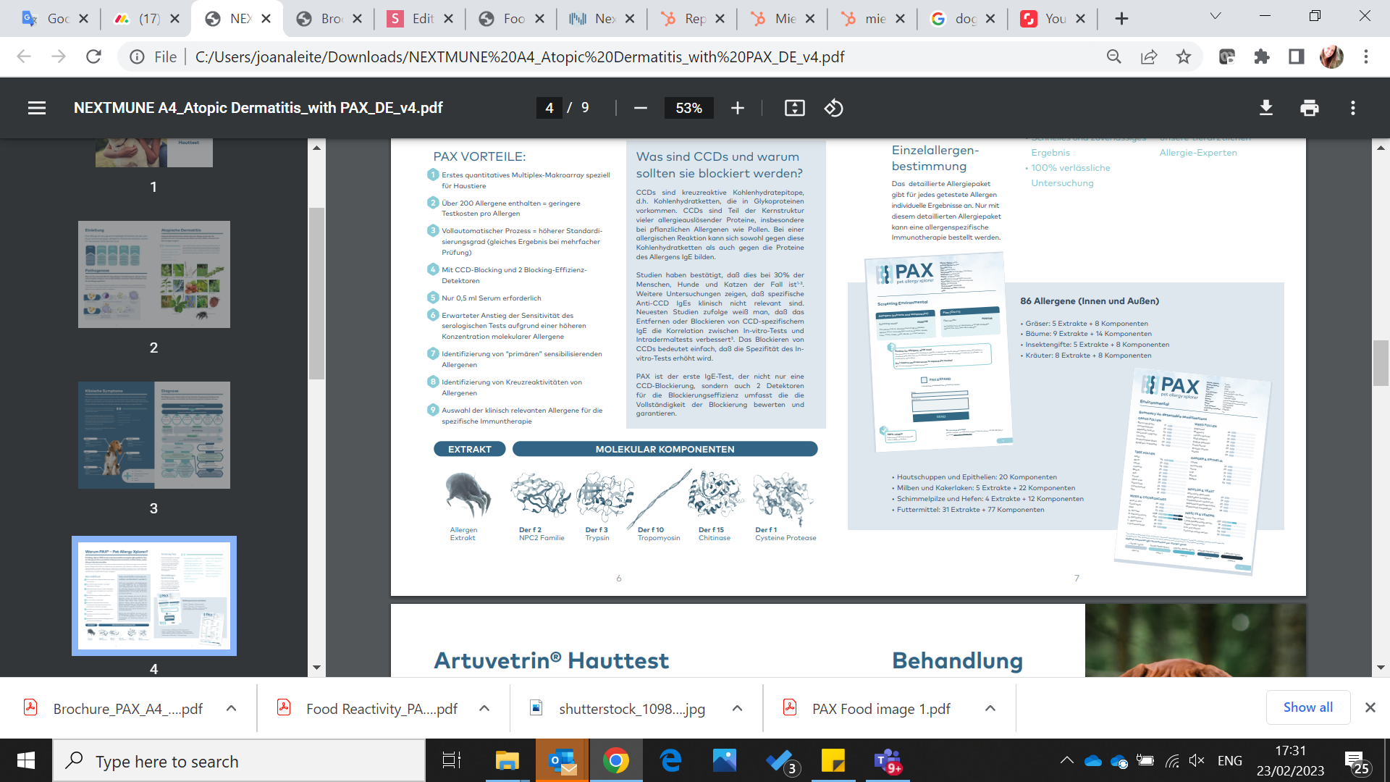Rotate the PDF counterclockwise
Image resolution: width=1390 pixels, height=782 pixels.
(833, 108)
